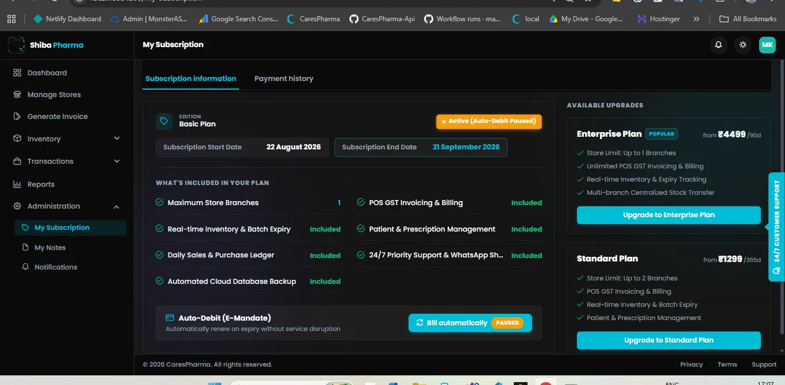Click the Basic Plan edition tag icon
The image size is (785, 385).
coord(164,121)
